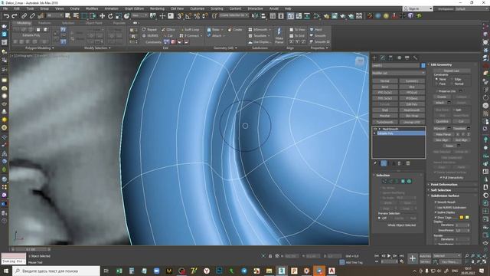Open the Modifiers menu
490x276 pixels.
click(92, 8)
